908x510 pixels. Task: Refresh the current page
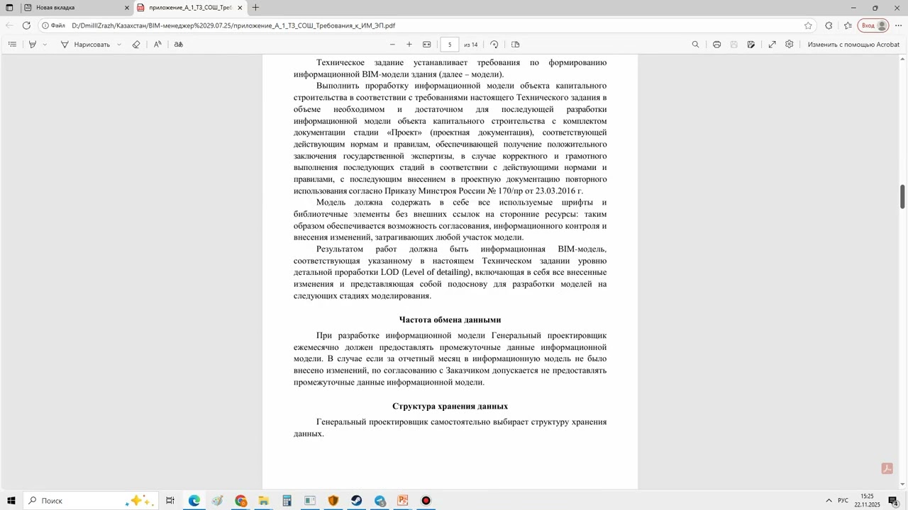point(26,25)
